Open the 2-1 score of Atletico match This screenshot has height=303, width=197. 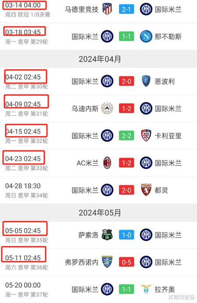126,9
